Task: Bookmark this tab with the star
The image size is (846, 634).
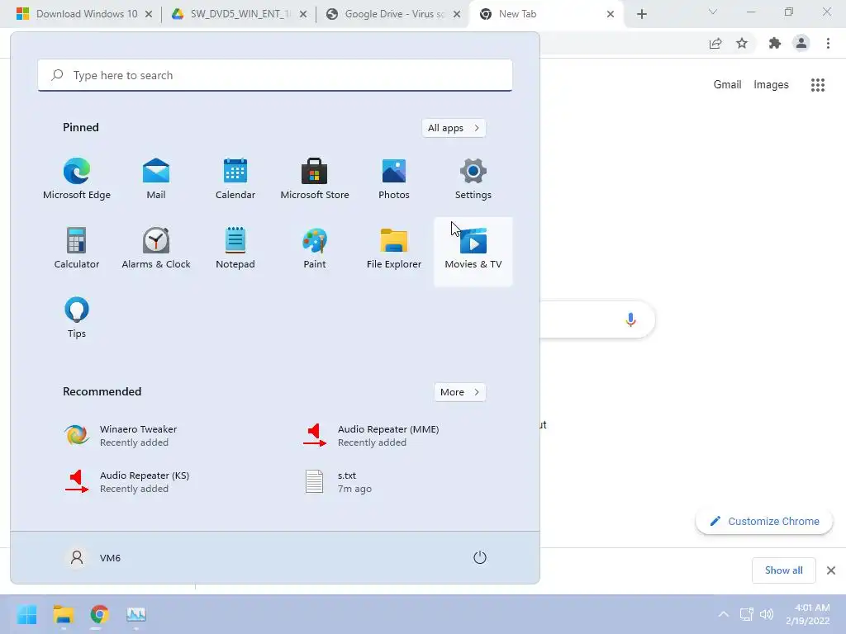Action: (x=742, y=43)
